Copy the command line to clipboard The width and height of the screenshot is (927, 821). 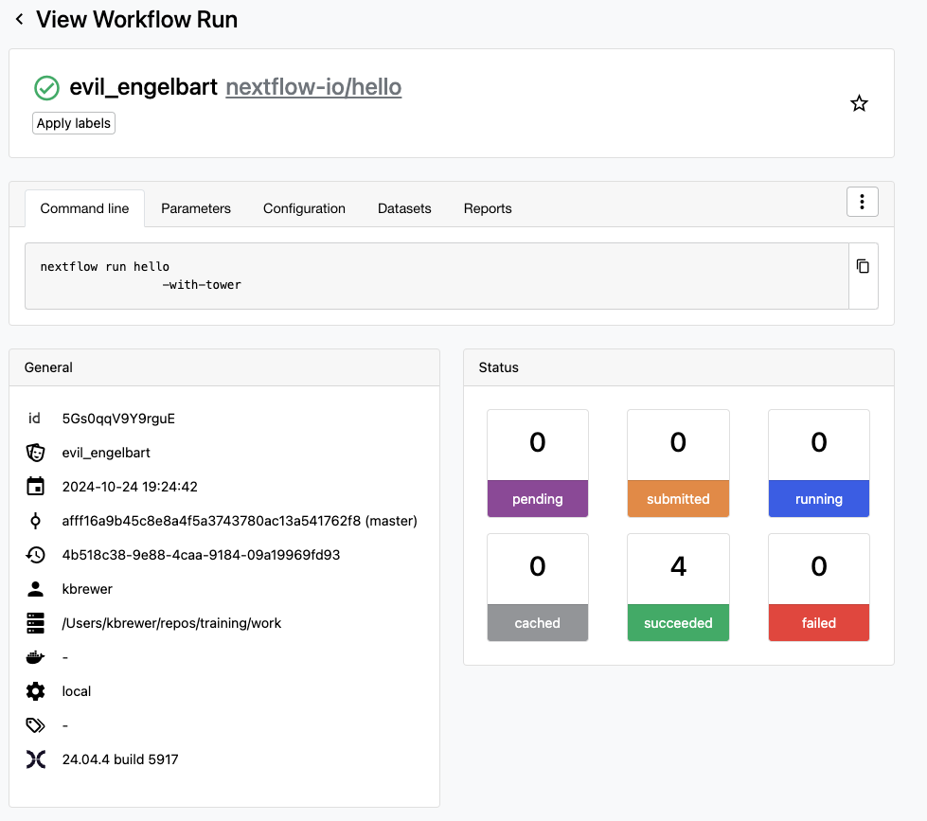[x=863, y=267]
